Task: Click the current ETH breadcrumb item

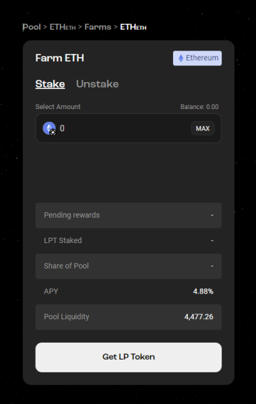Action: (x=133, y=27)
